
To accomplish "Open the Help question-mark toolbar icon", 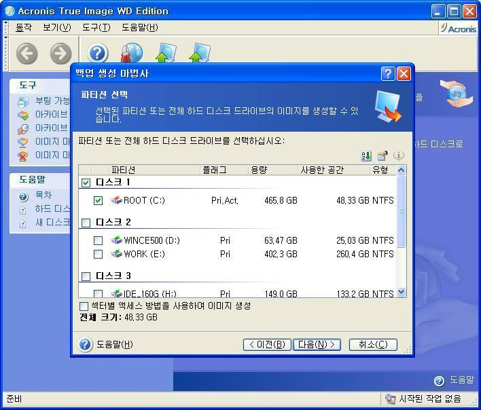I will pyautogui.click(x=98, y=54).
